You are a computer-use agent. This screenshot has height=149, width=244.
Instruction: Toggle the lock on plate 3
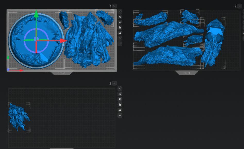(x=120, y=110)
